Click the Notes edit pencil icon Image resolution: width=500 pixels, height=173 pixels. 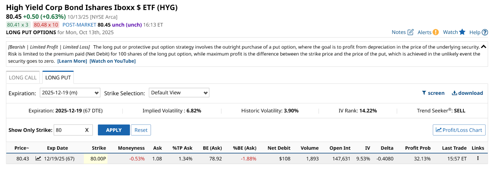click(411, 32)
